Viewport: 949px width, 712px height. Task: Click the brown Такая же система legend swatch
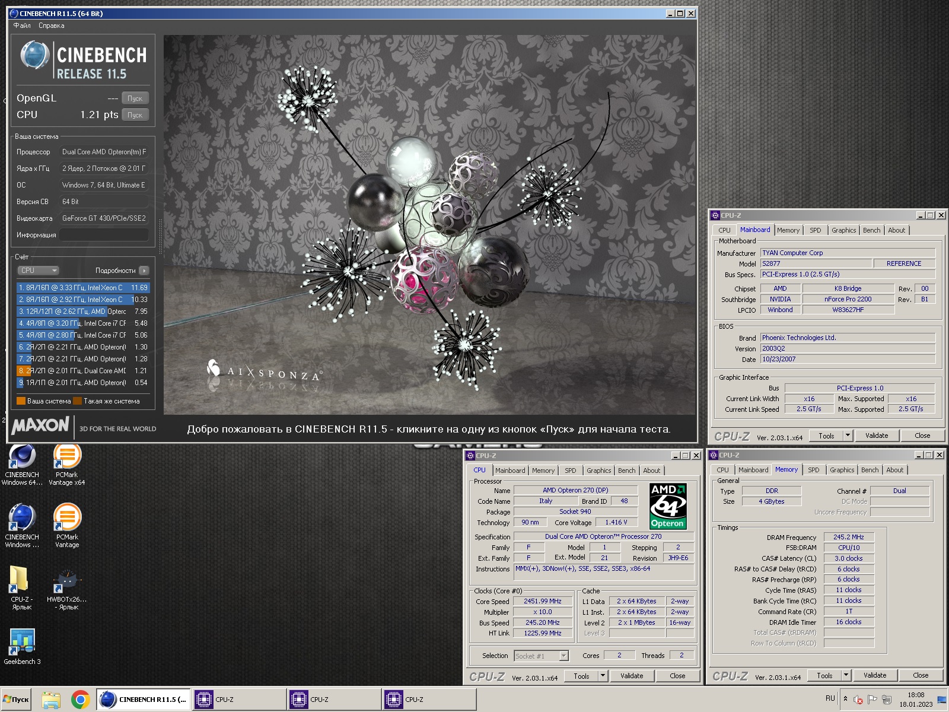point(77,401)
